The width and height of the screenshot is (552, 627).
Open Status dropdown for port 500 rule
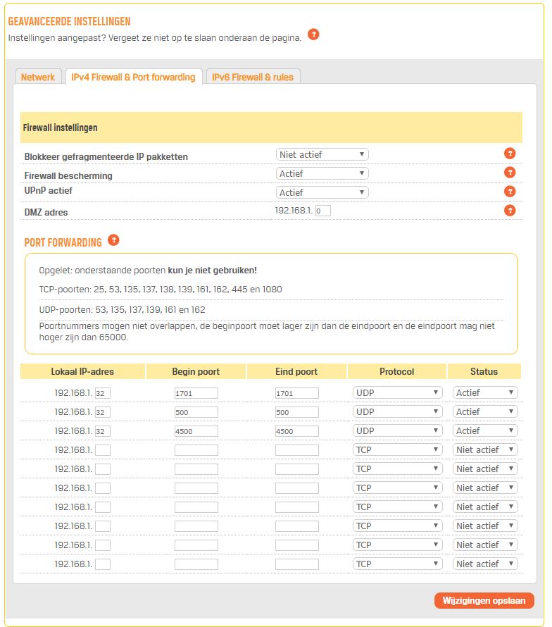pos(485,411)
